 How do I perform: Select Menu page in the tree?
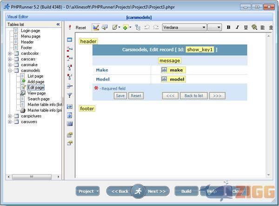31,36
